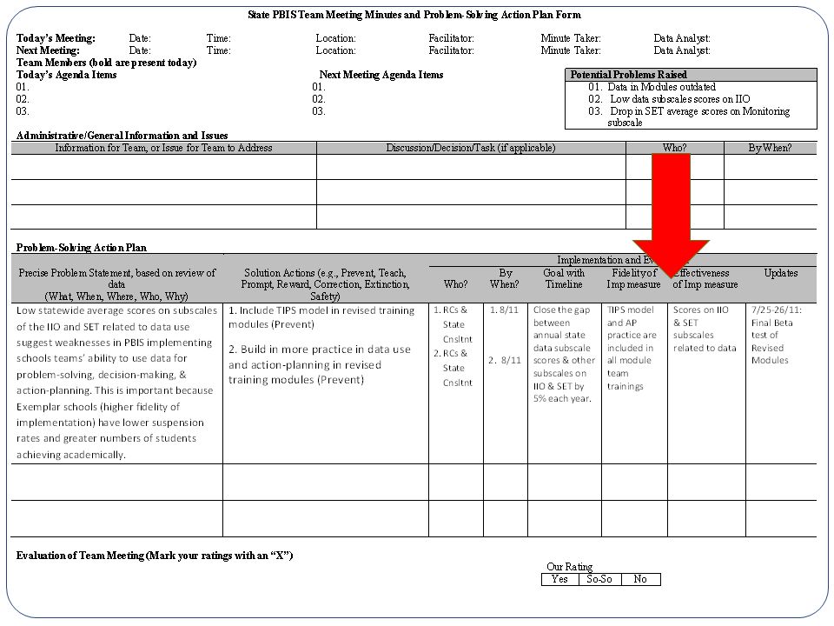
Task: Click the 'By When?' header in administrative table
Action: (x=770, y=148)
